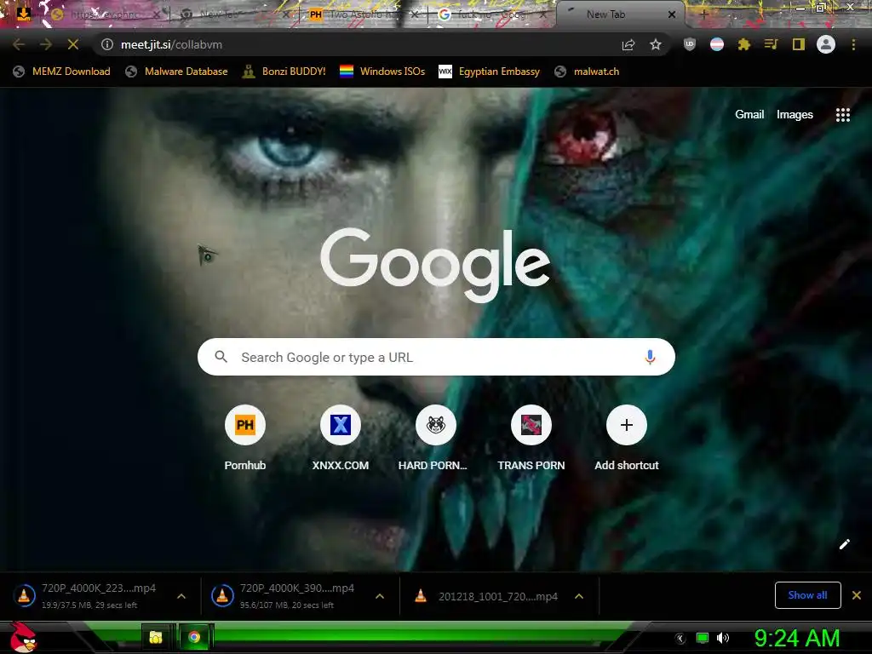This screenshot has width=872, height=654.
Task: Open the media control playlist icon
Action: (x=771, y=44)
